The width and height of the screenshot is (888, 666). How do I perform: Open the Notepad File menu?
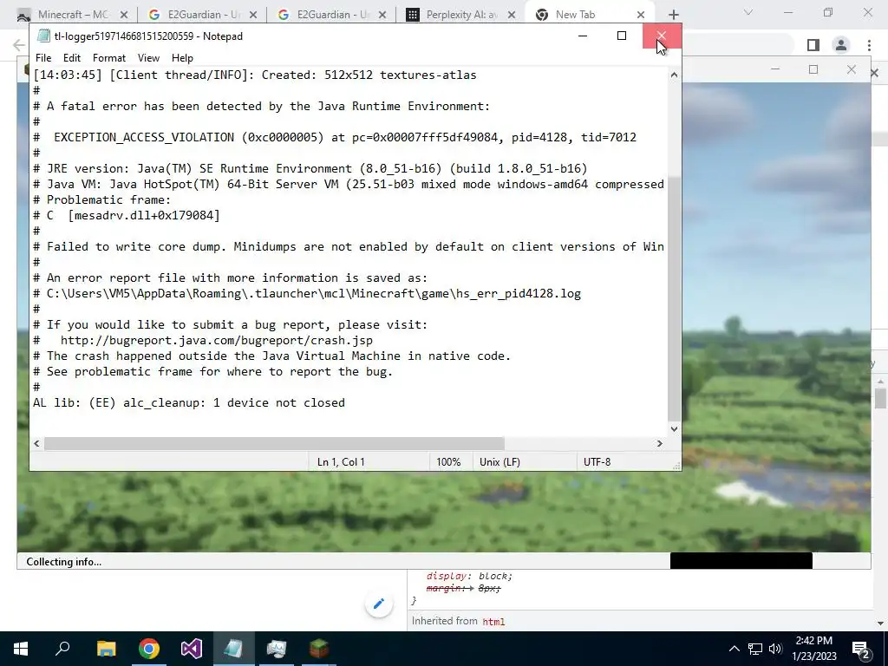(43, 58)
